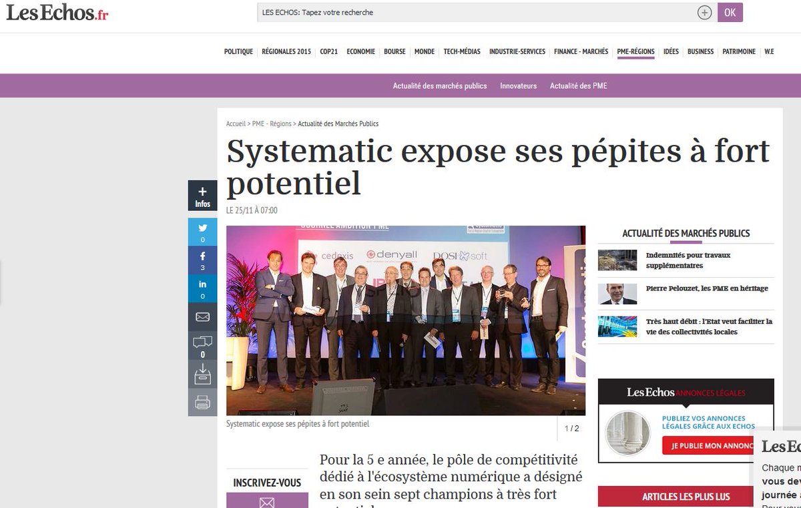Screen dimensions: 801x508
Task: Open the Economie section
Action: (x=360, y=51)
